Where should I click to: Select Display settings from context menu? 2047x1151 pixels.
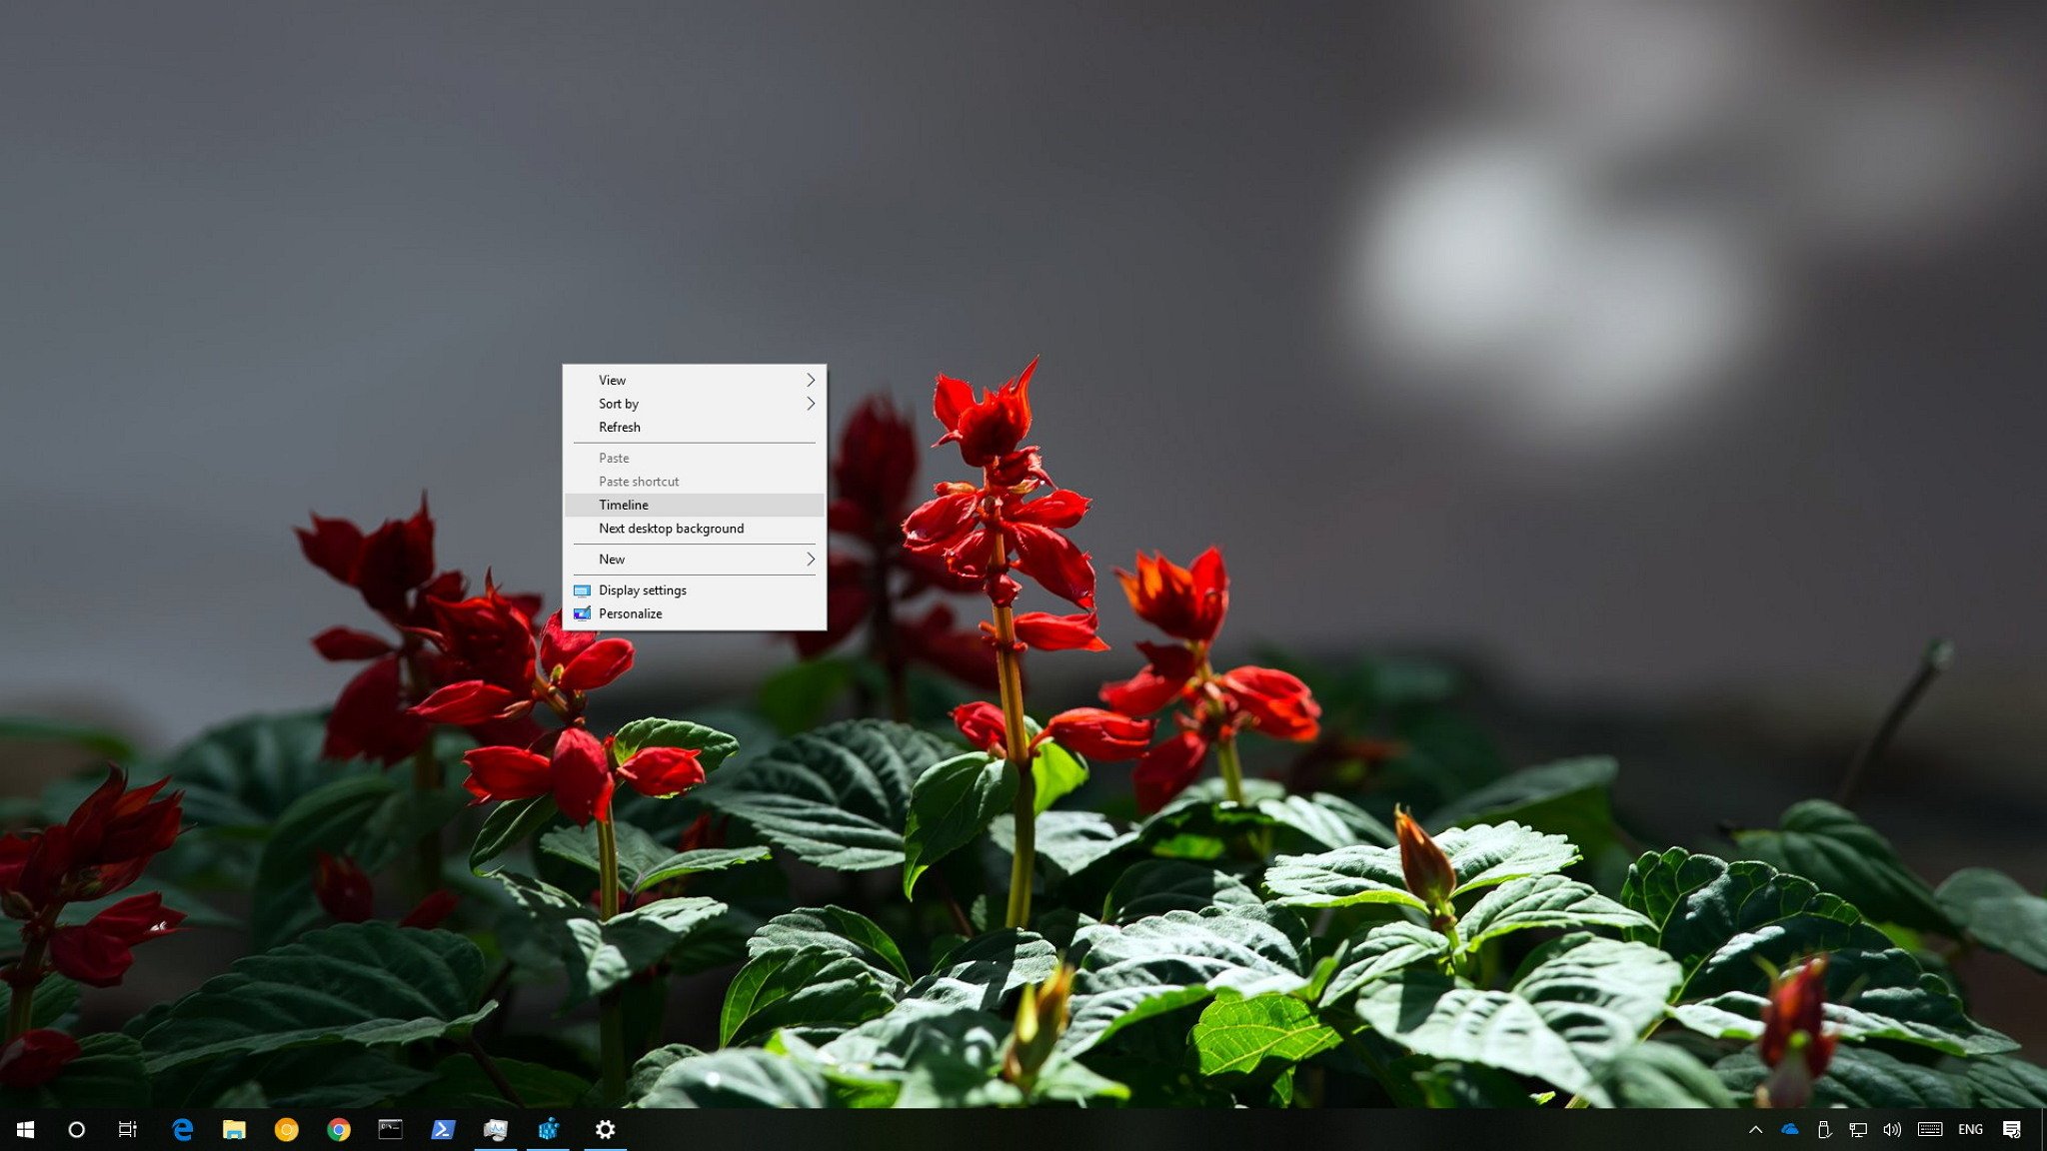pos(643,588)
